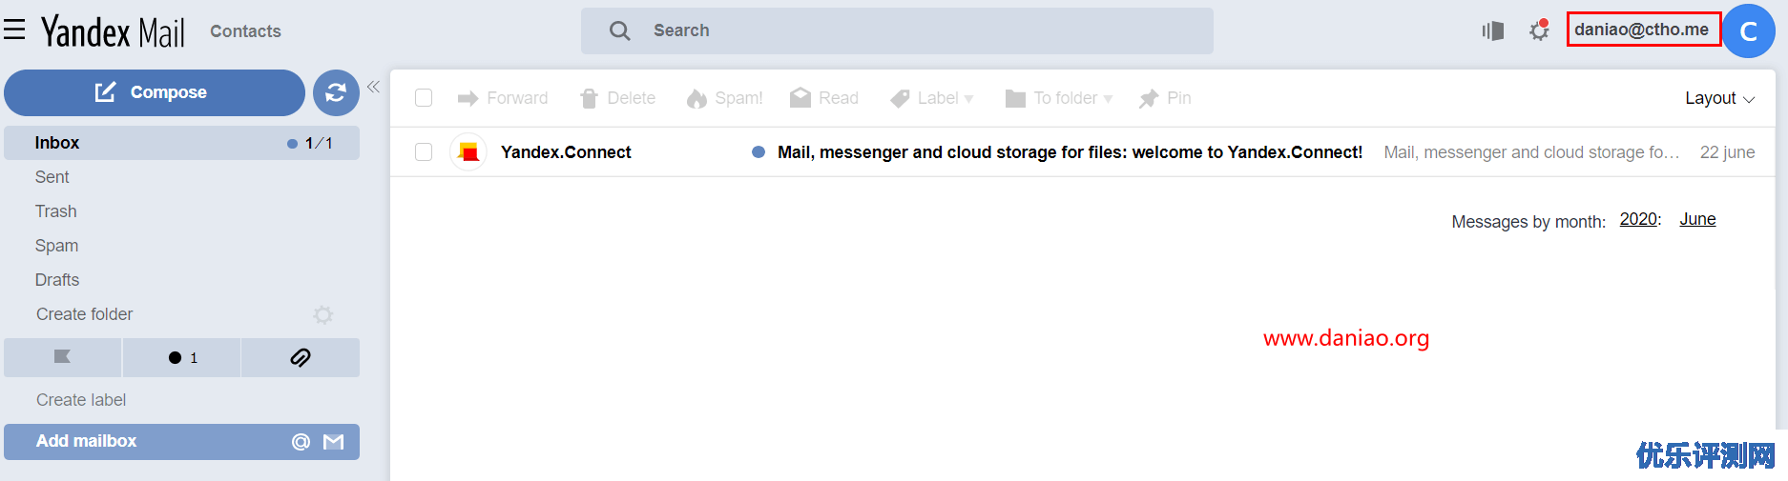Screen dimensions: 1788x481
Task: Expand the Label dropdown in the toolbar
Action: (932, 98)
